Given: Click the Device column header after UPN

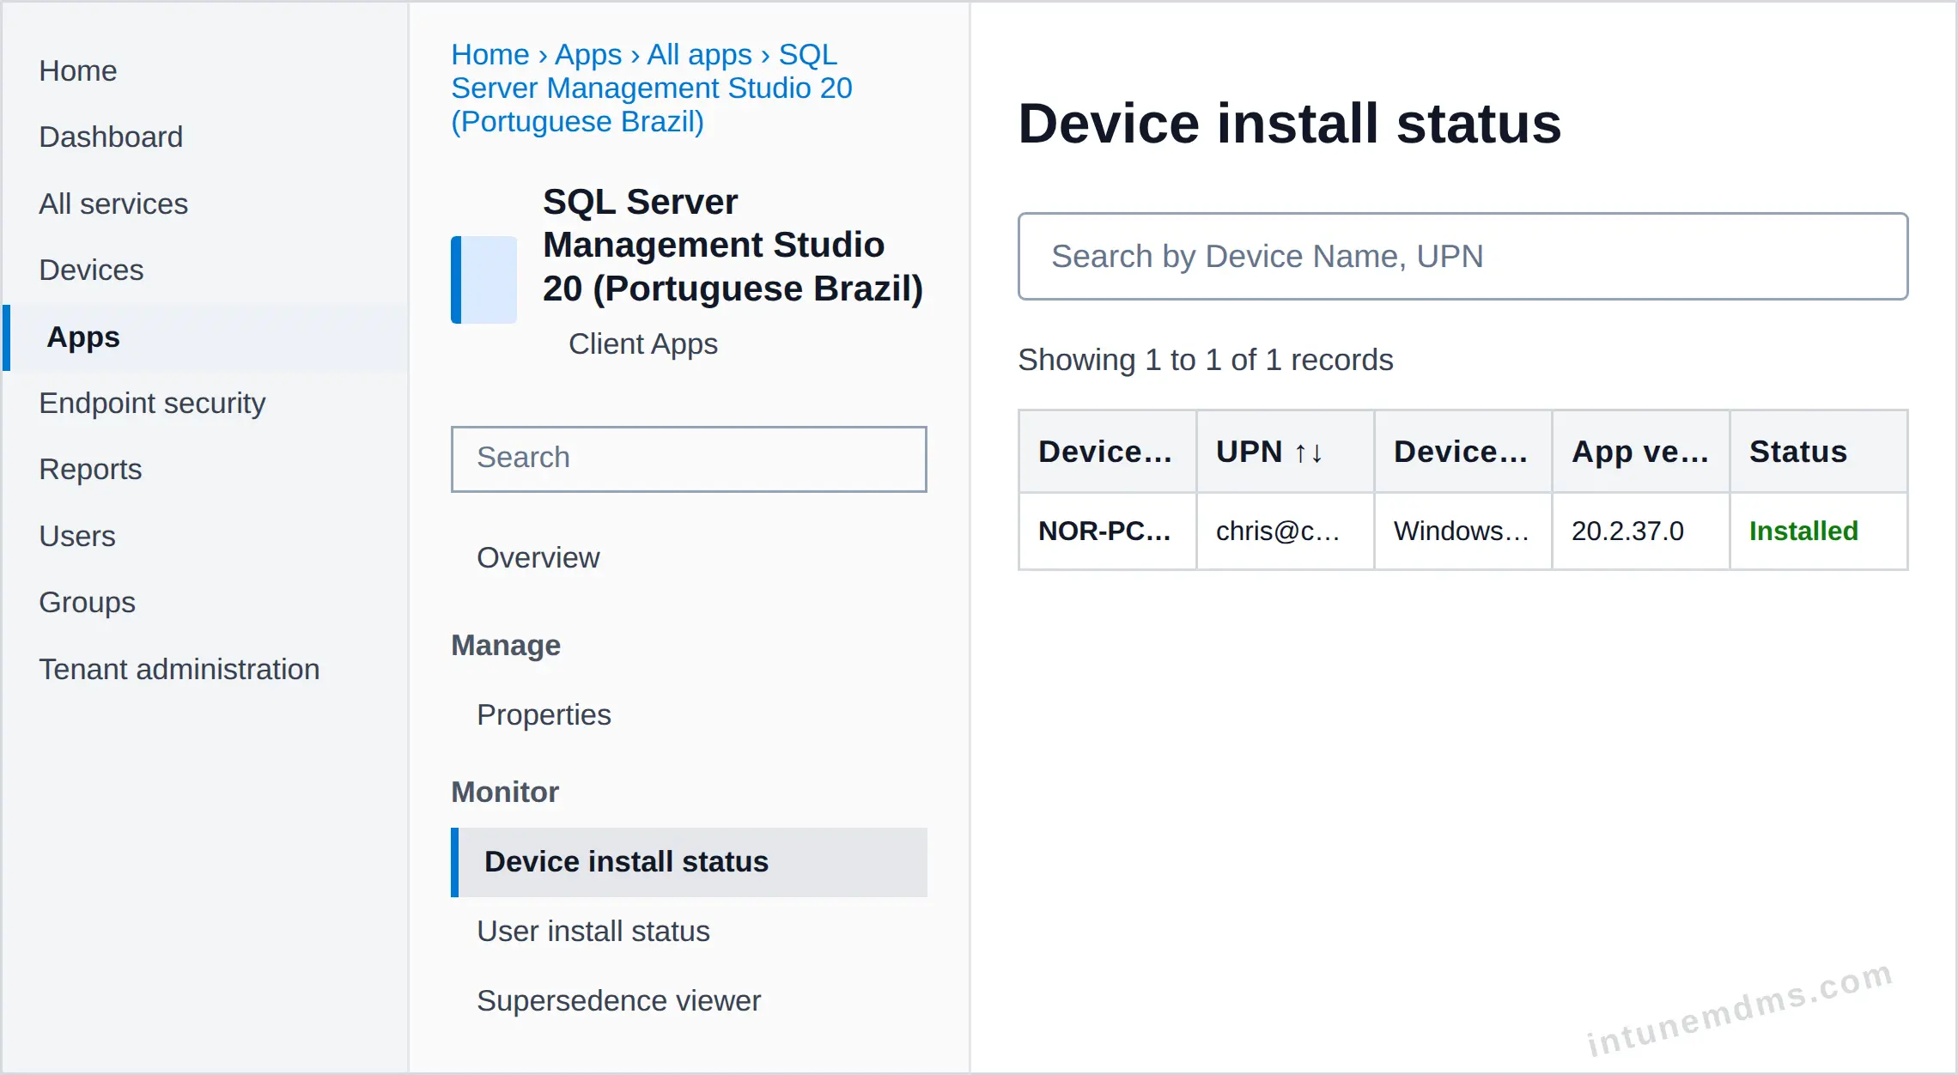Looking at the screenshot, I should (x=1462, y=452).
